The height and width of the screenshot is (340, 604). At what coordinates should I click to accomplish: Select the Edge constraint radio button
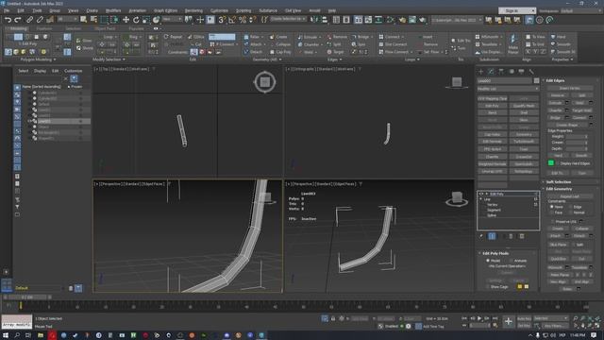point(570,207)
